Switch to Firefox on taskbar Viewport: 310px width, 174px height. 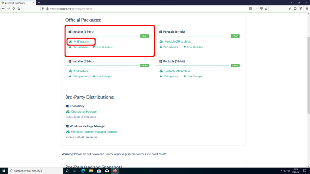115,171
